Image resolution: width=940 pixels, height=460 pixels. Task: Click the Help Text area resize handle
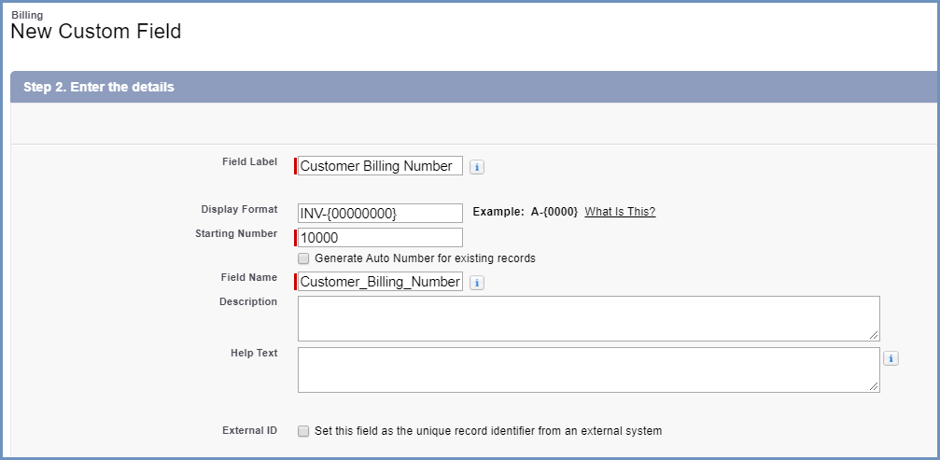click(x=875, y=387)
